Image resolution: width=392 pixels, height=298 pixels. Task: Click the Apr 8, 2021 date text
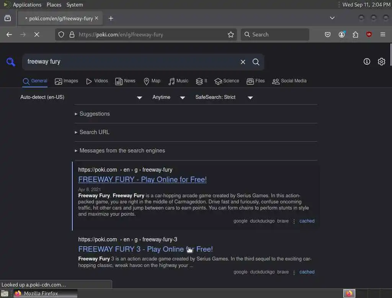click(x=90, y=189)
